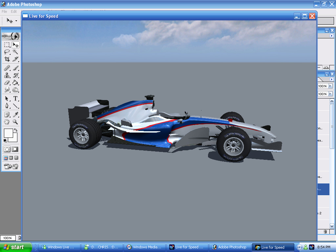Screen dimensions: 336x252
Task: Select the Brush tool
Action: [x=15, y=68]
